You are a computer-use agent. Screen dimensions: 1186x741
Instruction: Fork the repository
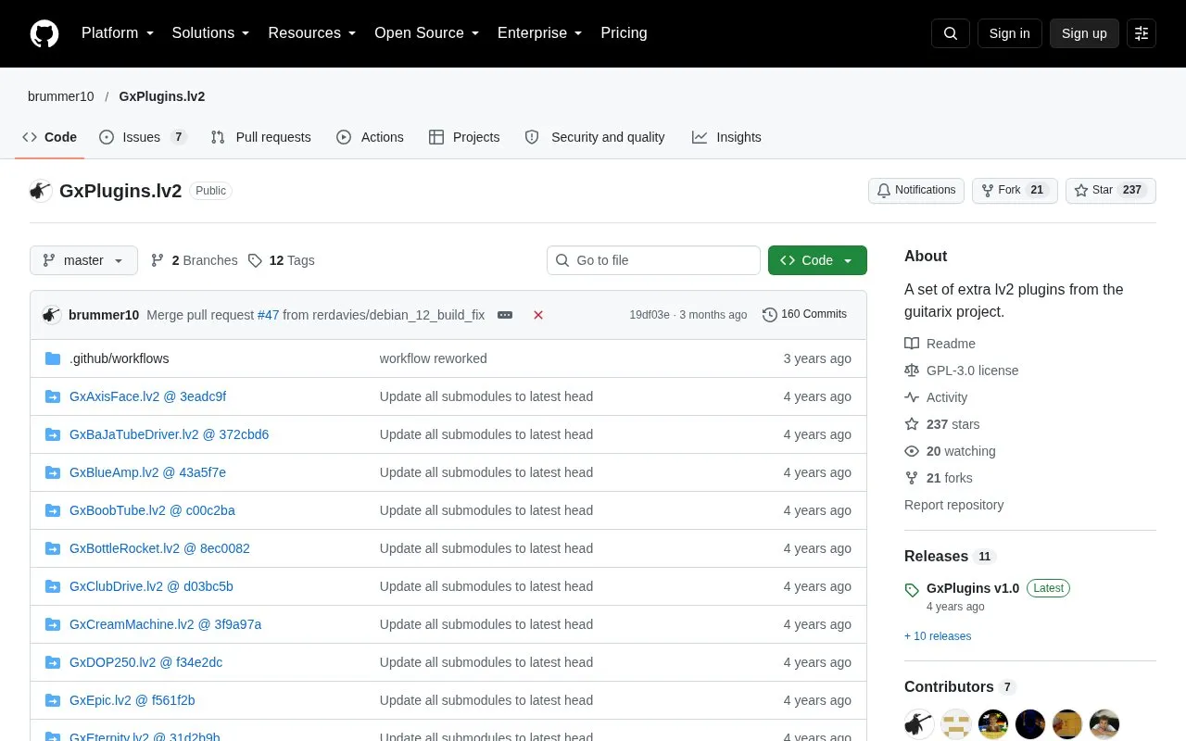pyautogui.click(x=1015, y=191)
